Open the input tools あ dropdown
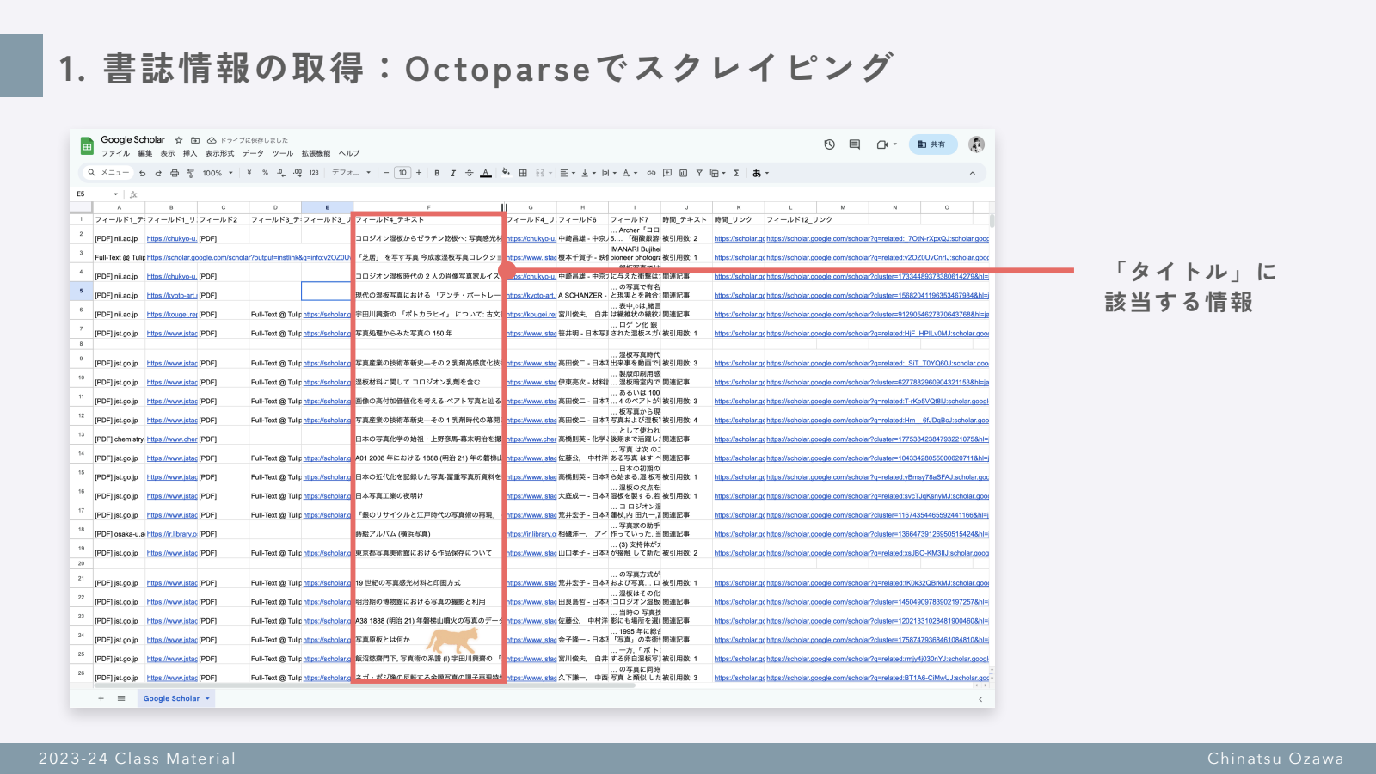 [x=760, y=173]
